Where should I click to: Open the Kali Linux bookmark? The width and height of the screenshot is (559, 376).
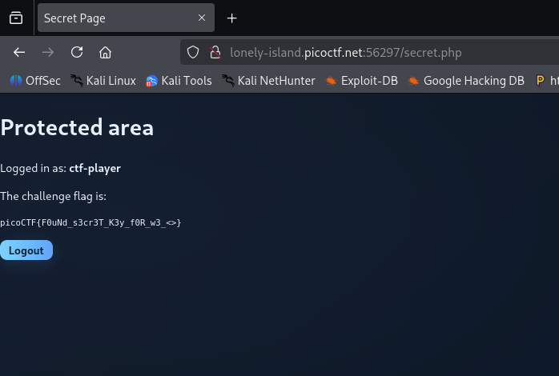pyautogui.click(x=103, y=81)
